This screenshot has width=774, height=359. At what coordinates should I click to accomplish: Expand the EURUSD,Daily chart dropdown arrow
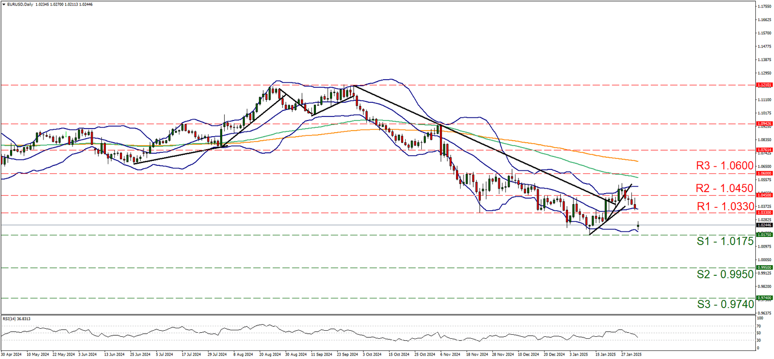4,5
